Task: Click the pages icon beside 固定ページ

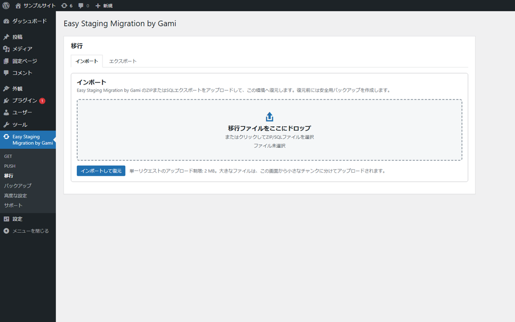Action: tap(6, 61)
